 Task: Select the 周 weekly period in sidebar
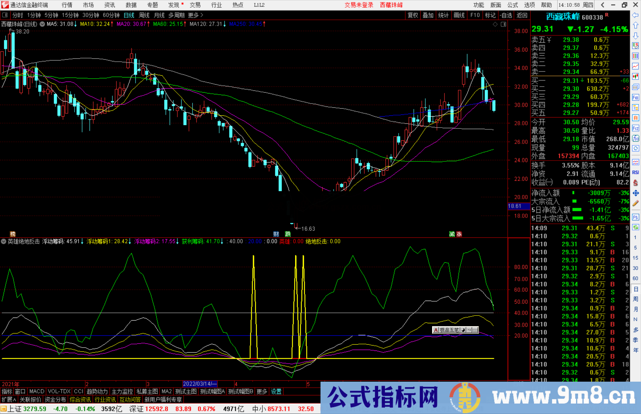[x=636, y=299]
